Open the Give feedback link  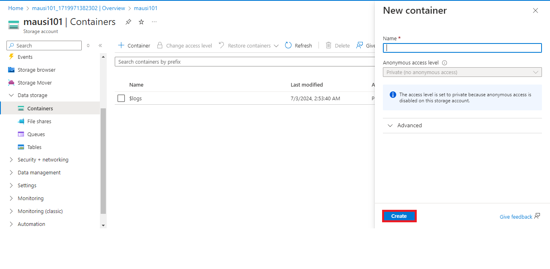[x=516, y=217]
